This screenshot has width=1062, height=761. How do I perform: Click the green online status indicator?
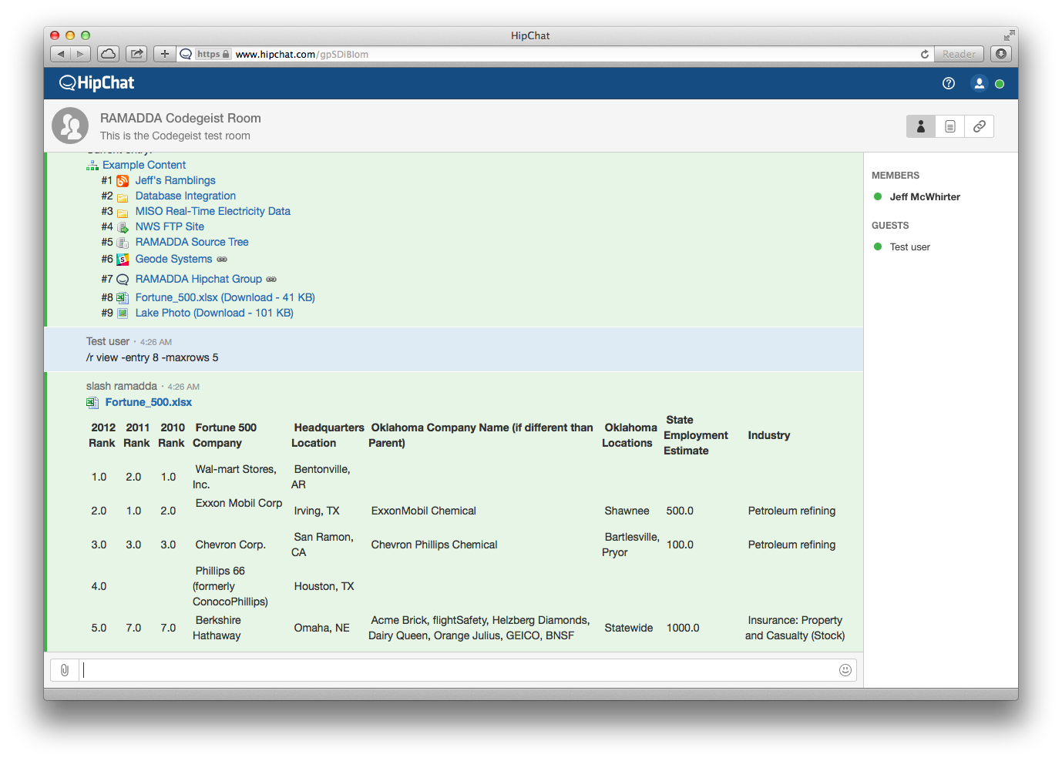pyautogui.click(x=1000, y=84)
